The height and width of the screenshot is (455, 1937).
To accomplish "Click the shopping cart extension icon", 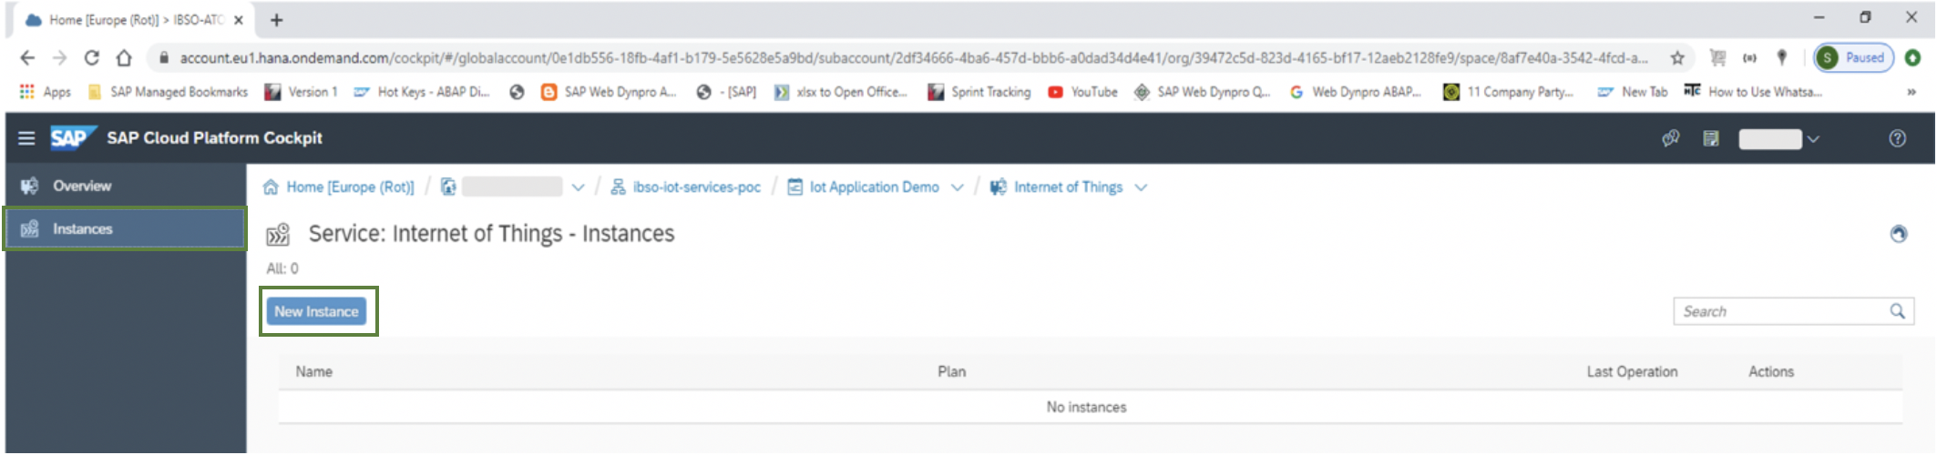I will (x=1717, y=57).
